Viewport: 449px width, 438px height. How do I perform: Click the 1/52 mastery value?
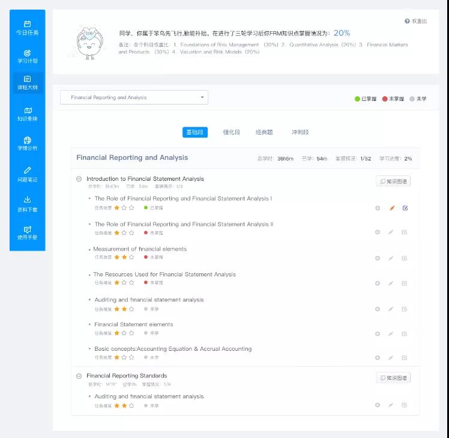coord(366,159)
